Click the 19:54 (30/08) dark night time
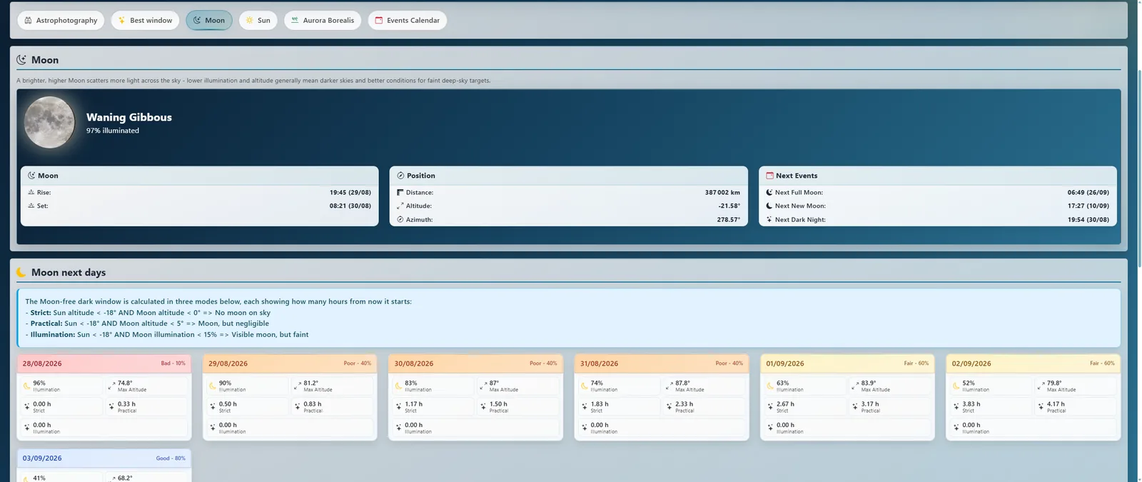The width and height of the screenshot is (1142, 482). [x=1088, y=219]
